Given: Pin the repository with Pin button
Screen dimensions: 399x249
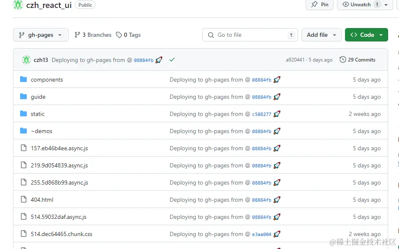Looking at the screenshot, I should click(x=319, y=5).
